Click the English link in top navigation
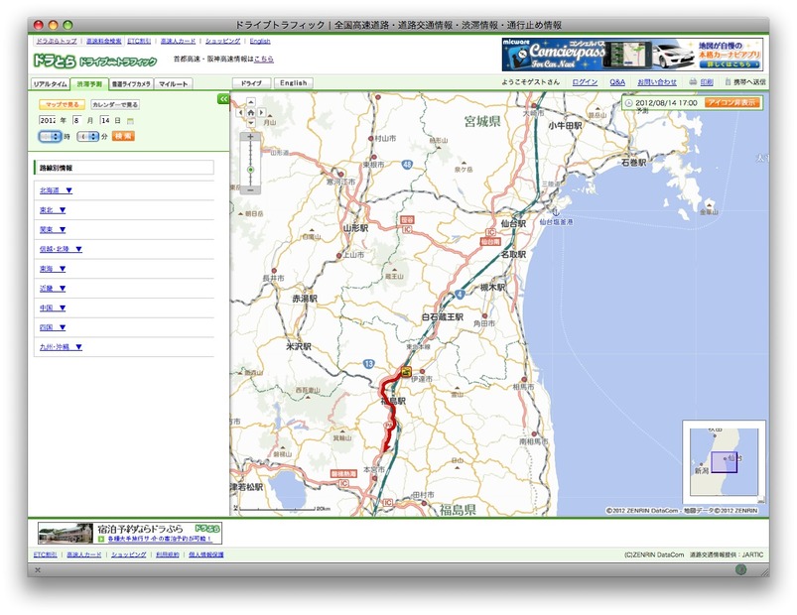The image size is (797, 615). coord(260,41)
